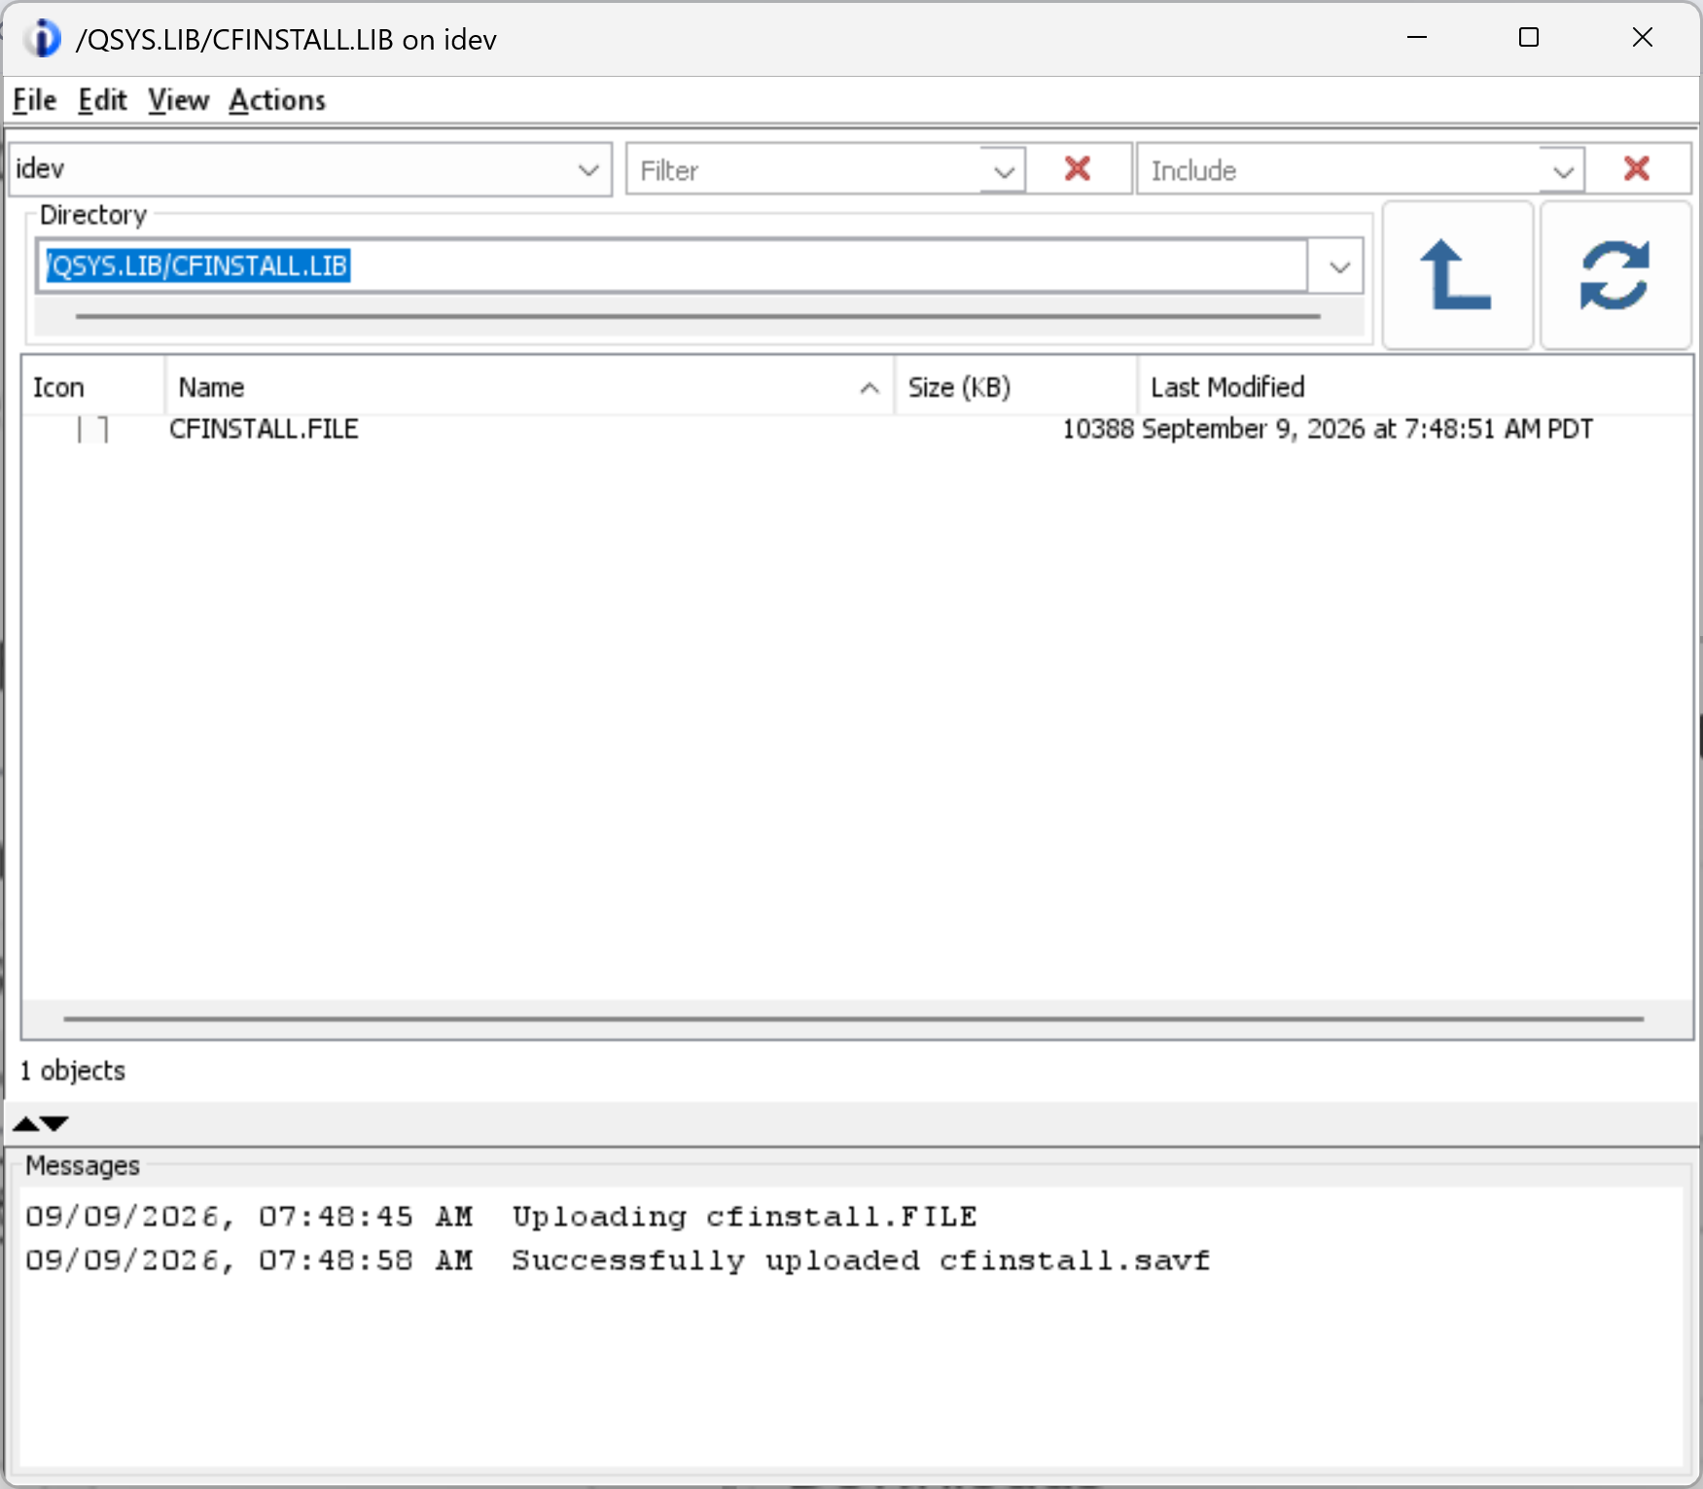1703x1489 pixels.
Task: Open the View menu
Action: click(179, 100)
